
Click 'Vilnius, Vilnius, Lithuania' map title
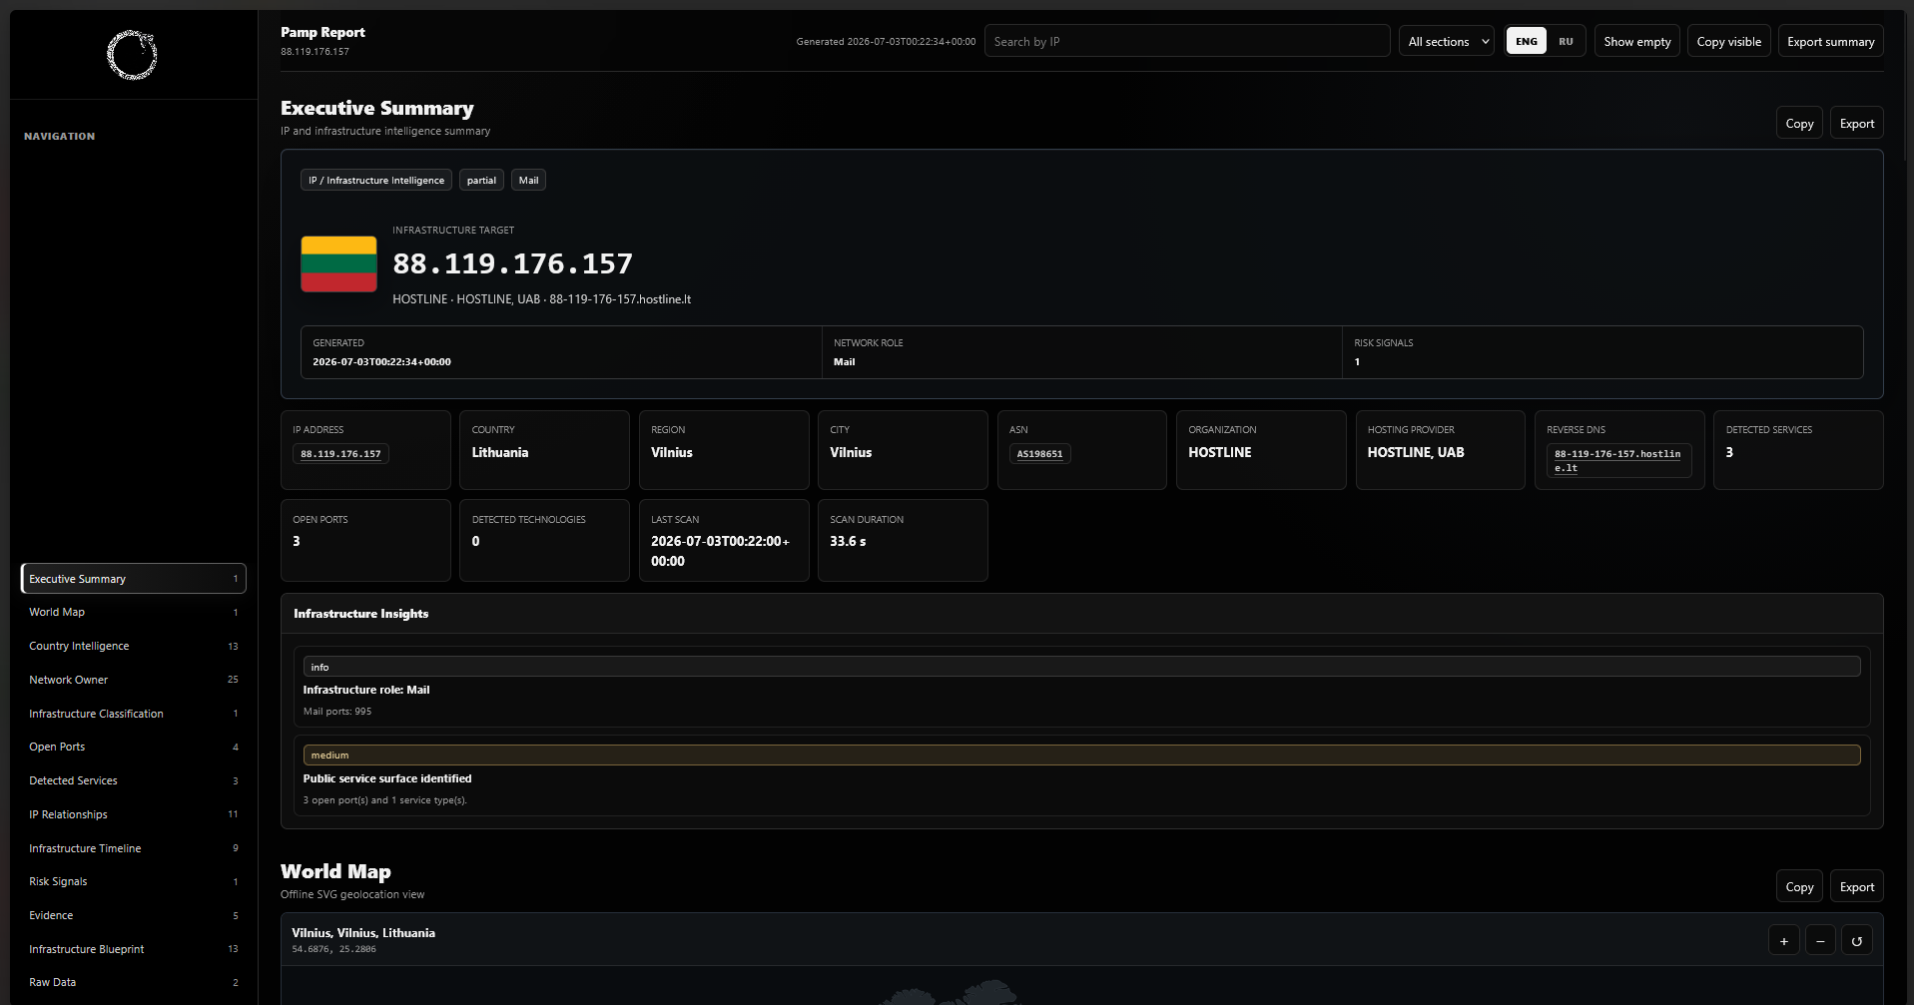pos(363,933)
